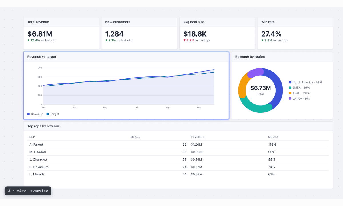Click the 21 deals cell for L. Moretti

click(x=184, y=174)
